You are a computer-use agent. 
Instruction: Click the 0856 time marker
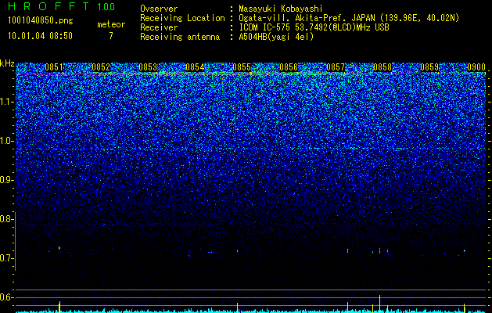(289, 67)
